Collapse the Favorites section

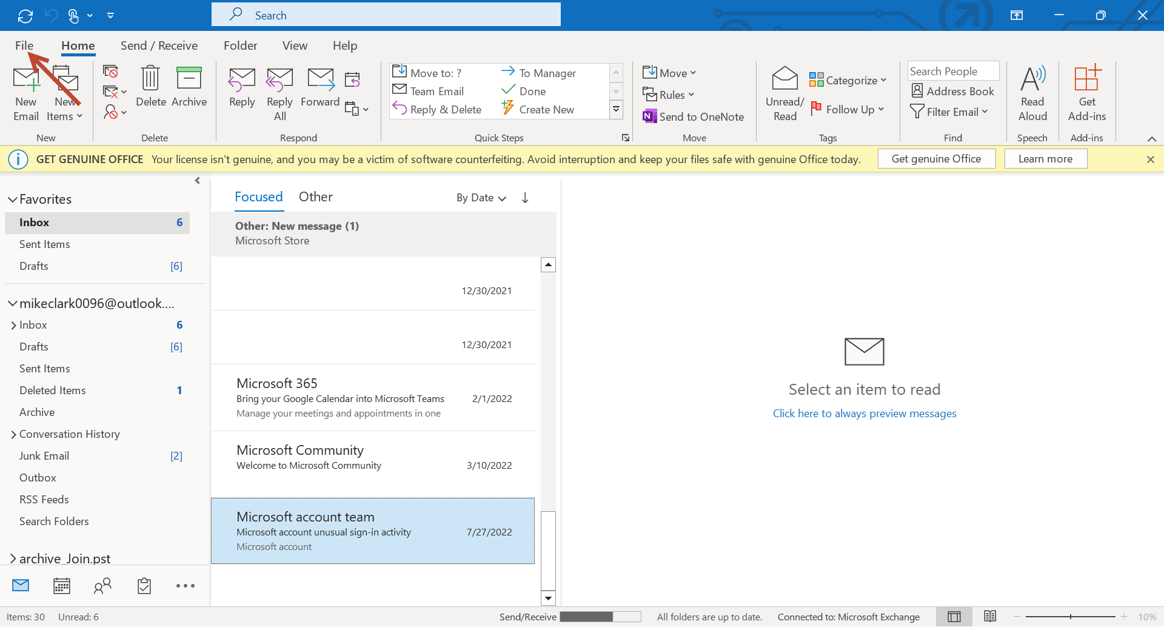12,199
